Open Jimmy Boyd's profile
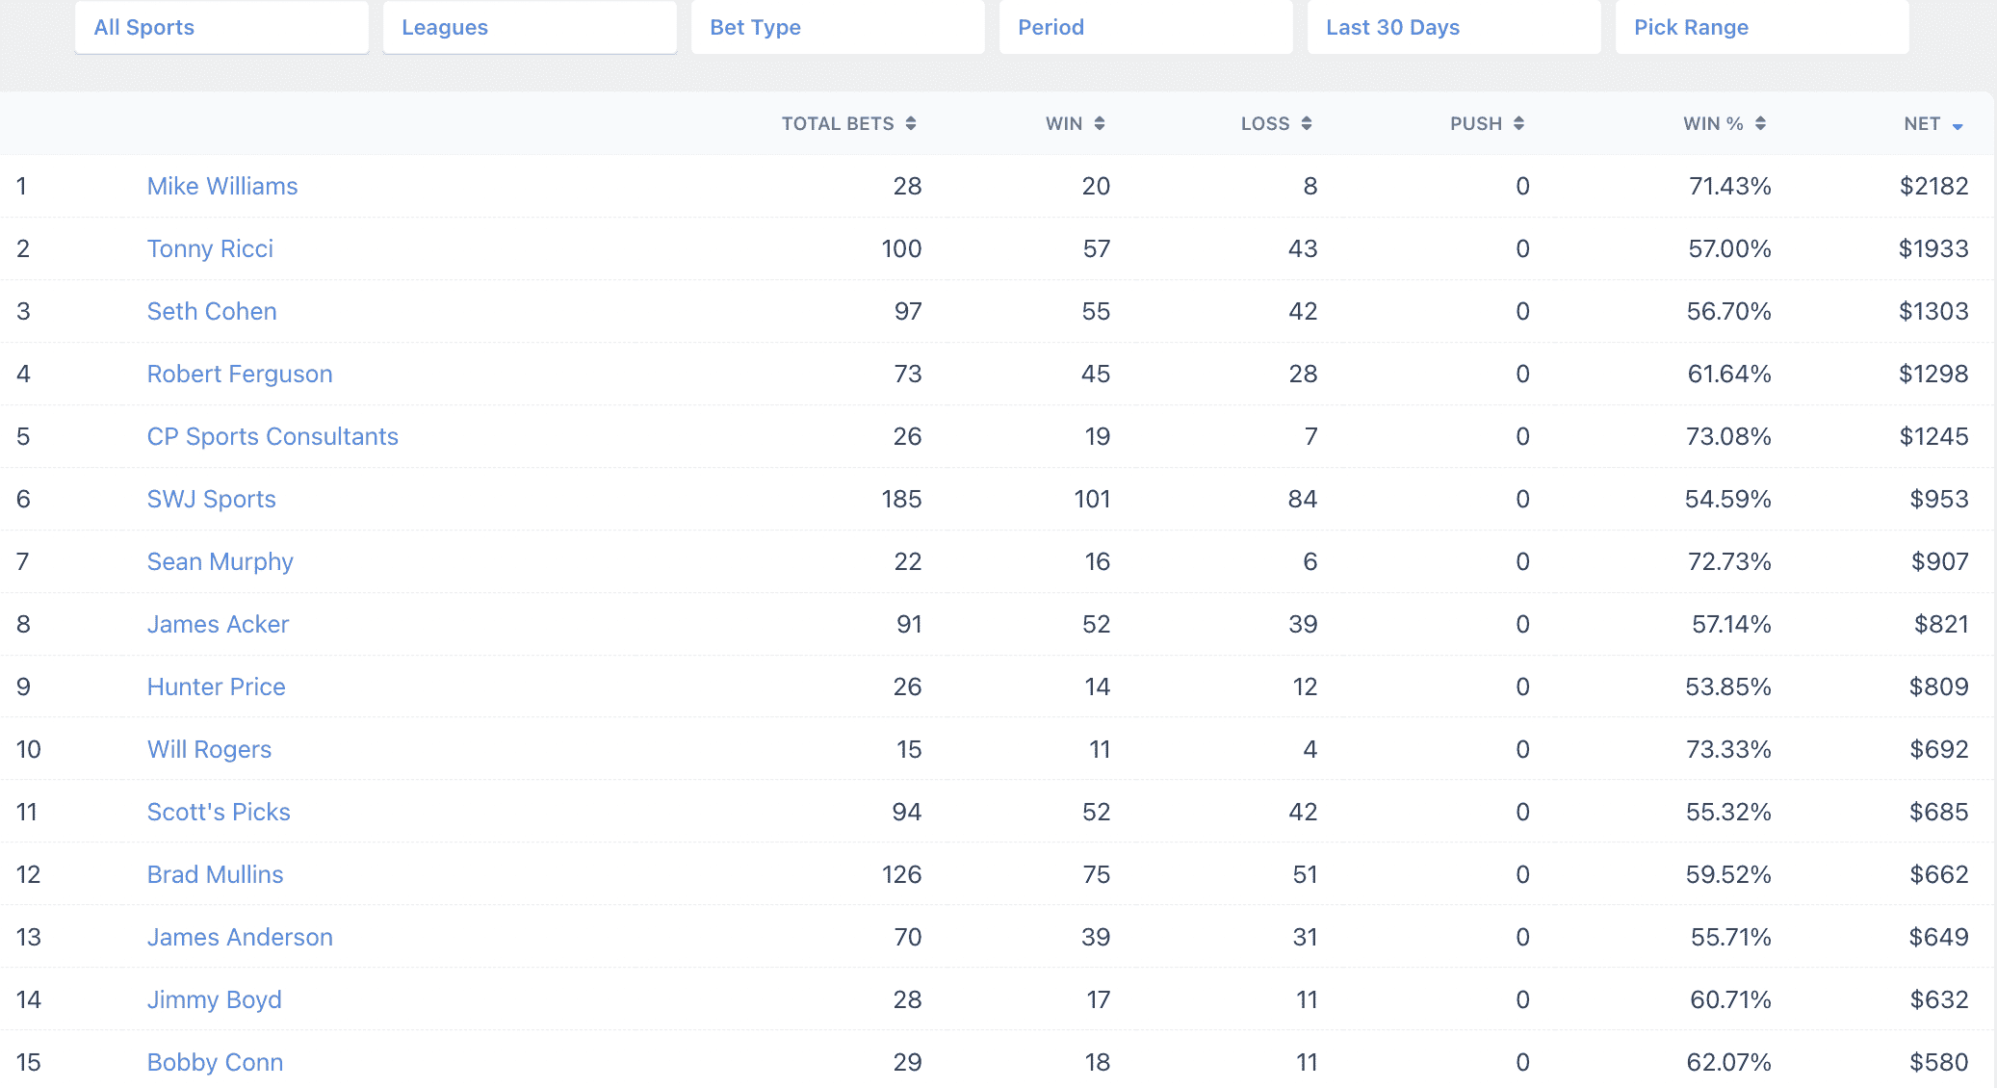Screen dimensions: 1997x1088 click(214, 999)
